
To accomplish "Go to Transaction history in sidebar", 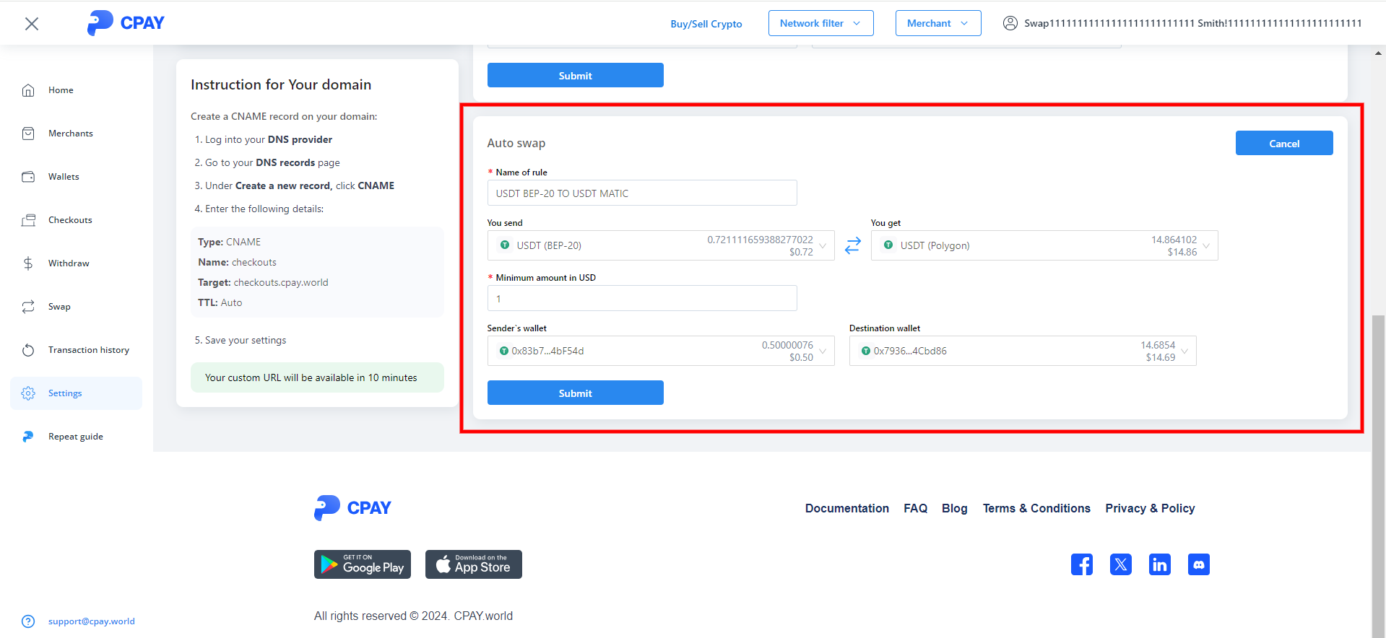I will click(x=88, y=350).
